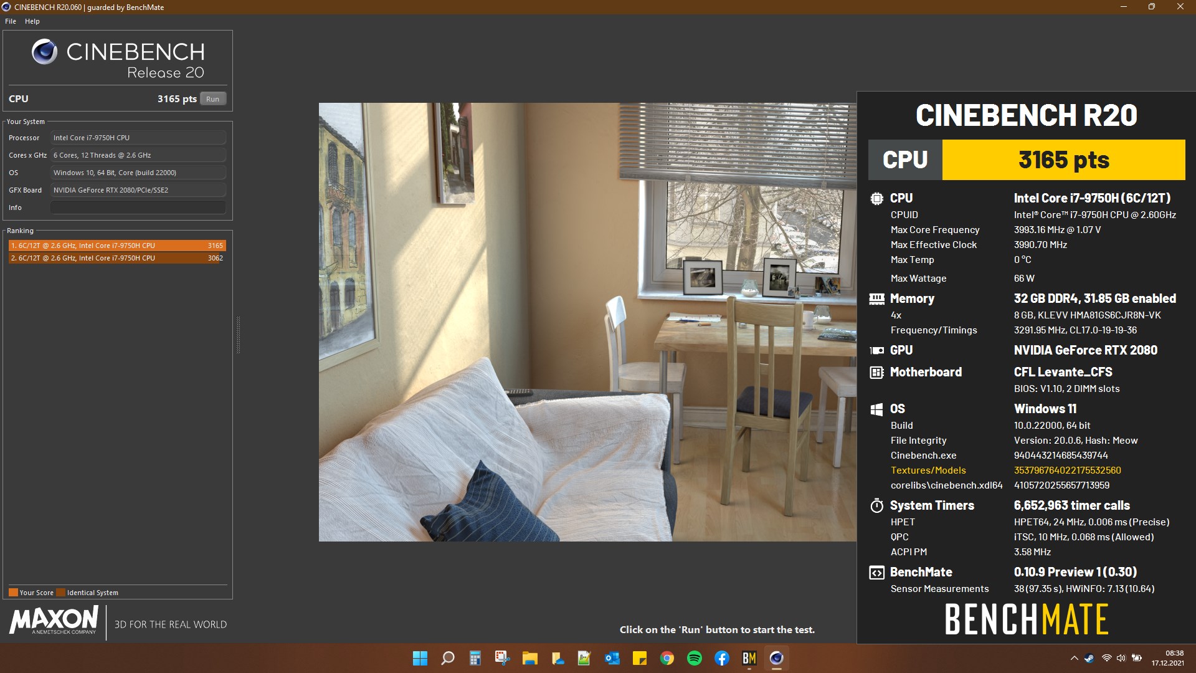This screenshot has height=673, width=1196.
Task: Click the OS field showing Windows 10
Action: tap(138, 173)
